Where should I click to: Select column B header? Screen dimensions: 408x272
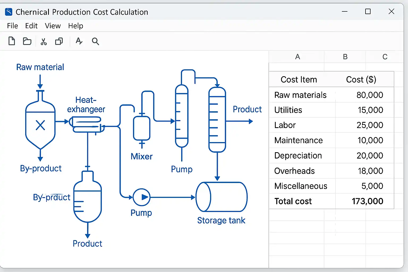[x=345, y=57]
